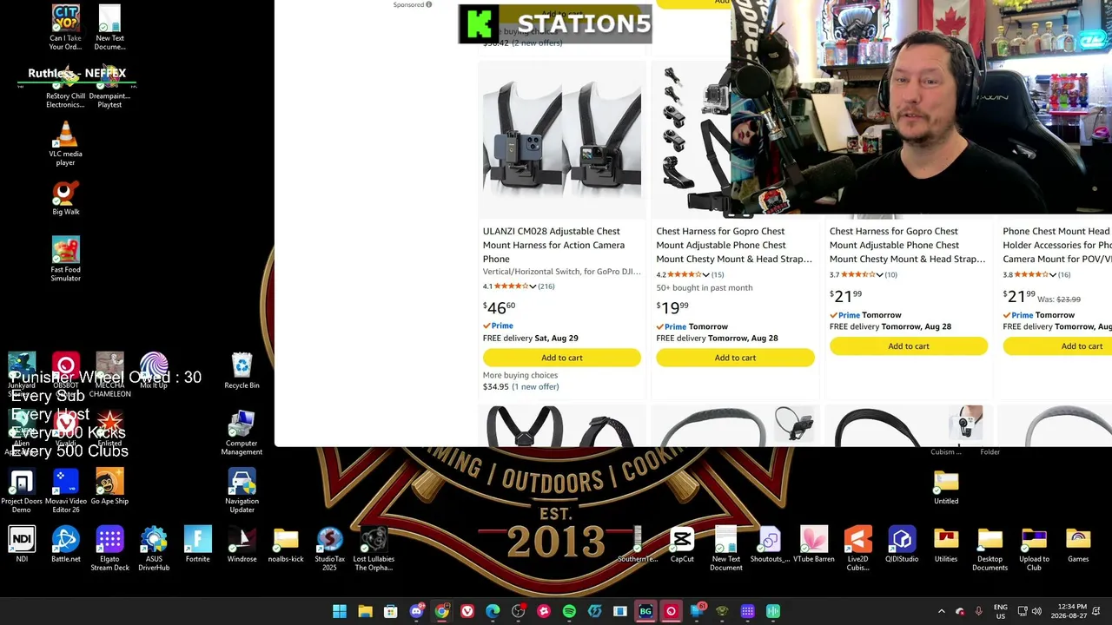
Task: Open the '2 new offers' link
Action: pyautogui.click(x=537, y=43)
